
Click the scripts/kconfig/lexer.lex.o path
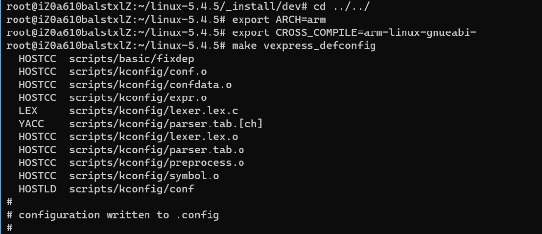coord(153,137)
